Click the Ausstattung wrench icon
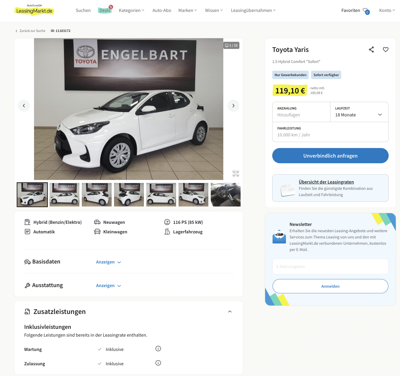This screenshot has height=376, width=400. click(27, 286)
